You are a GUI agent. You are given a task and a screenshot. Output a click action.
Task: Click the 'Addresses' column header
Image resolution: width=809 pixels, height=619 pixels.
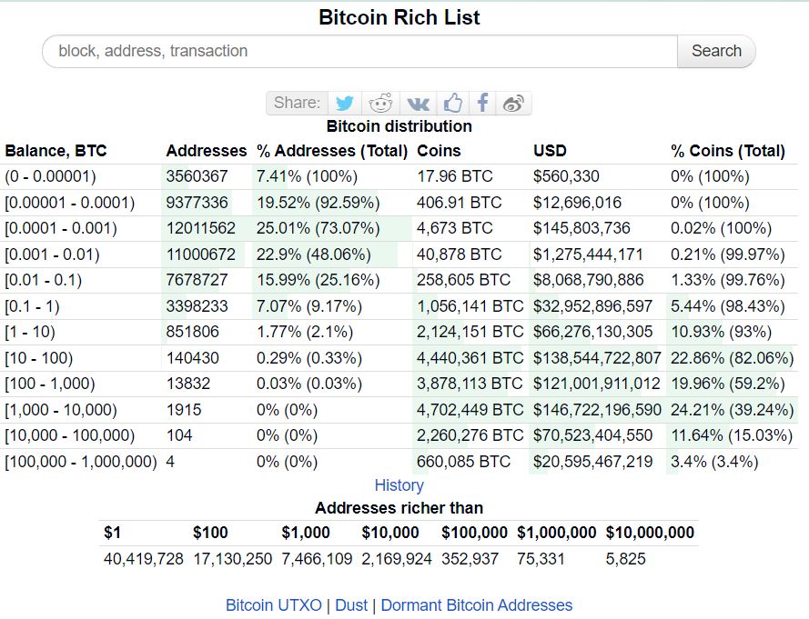point(206,151)
